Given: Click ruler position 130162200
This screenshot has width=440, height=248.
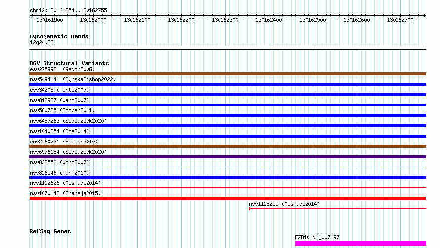Looking at the screenshot, I should point(181,20).
